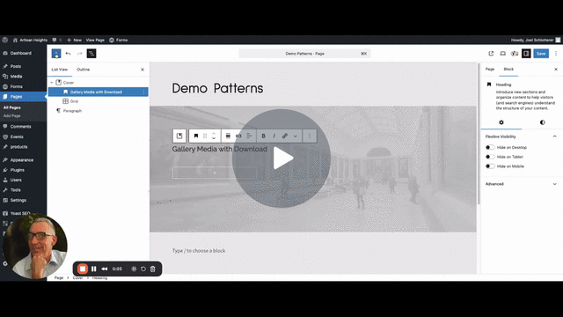Open the block alignment toolbar control
Viewport: 563px width, 317px height.
[x=228, y=136]
